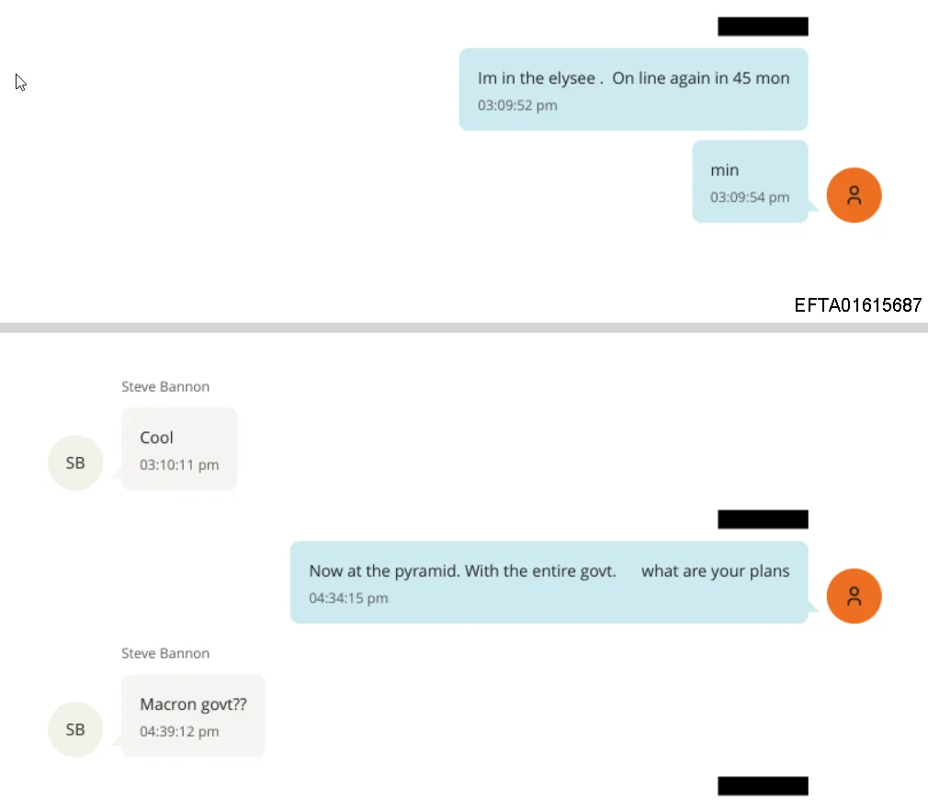Click the 04:39:12 pm timestamp
This screenshot has width=928, height=800.
179,731
